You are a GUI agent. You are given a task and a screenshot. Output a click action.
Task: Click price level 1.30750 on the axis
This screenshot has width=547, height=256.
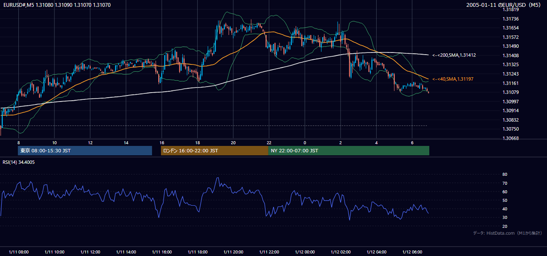point(511,129)
